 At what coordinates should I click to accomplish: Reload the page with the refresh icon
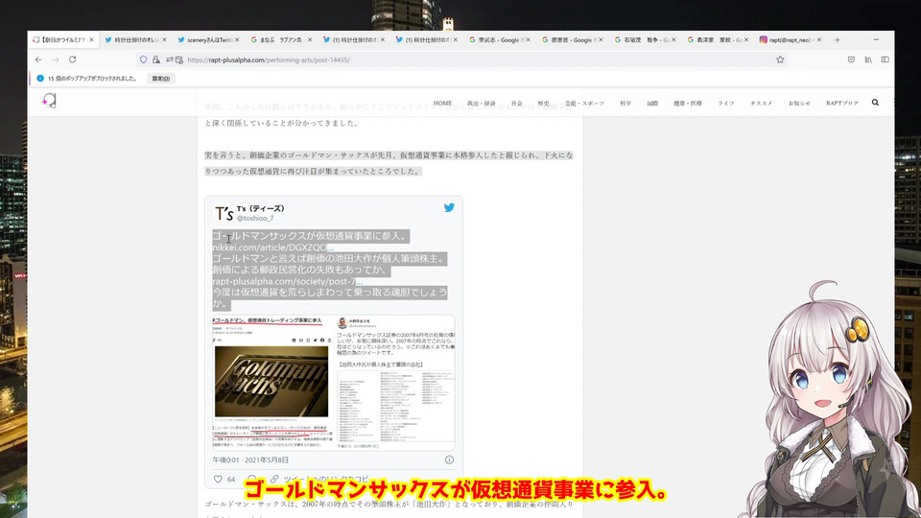pos(72,59)
